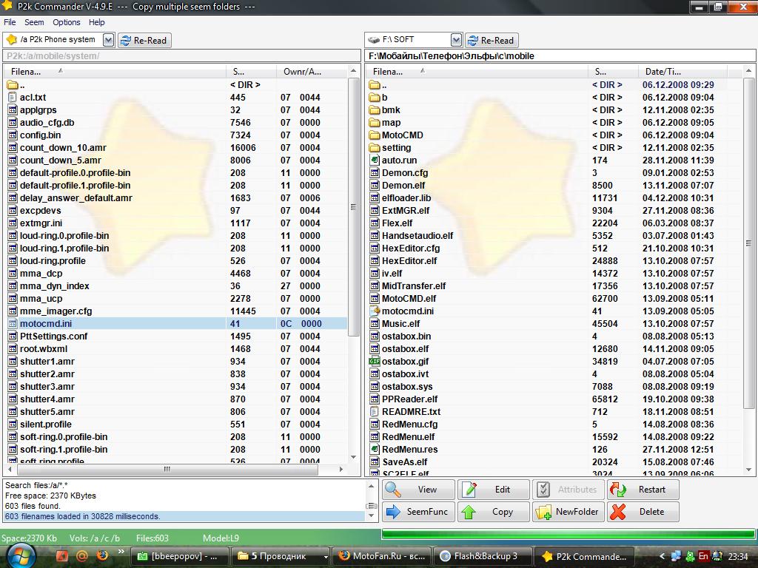Click the Restart button

coord(643,490)
